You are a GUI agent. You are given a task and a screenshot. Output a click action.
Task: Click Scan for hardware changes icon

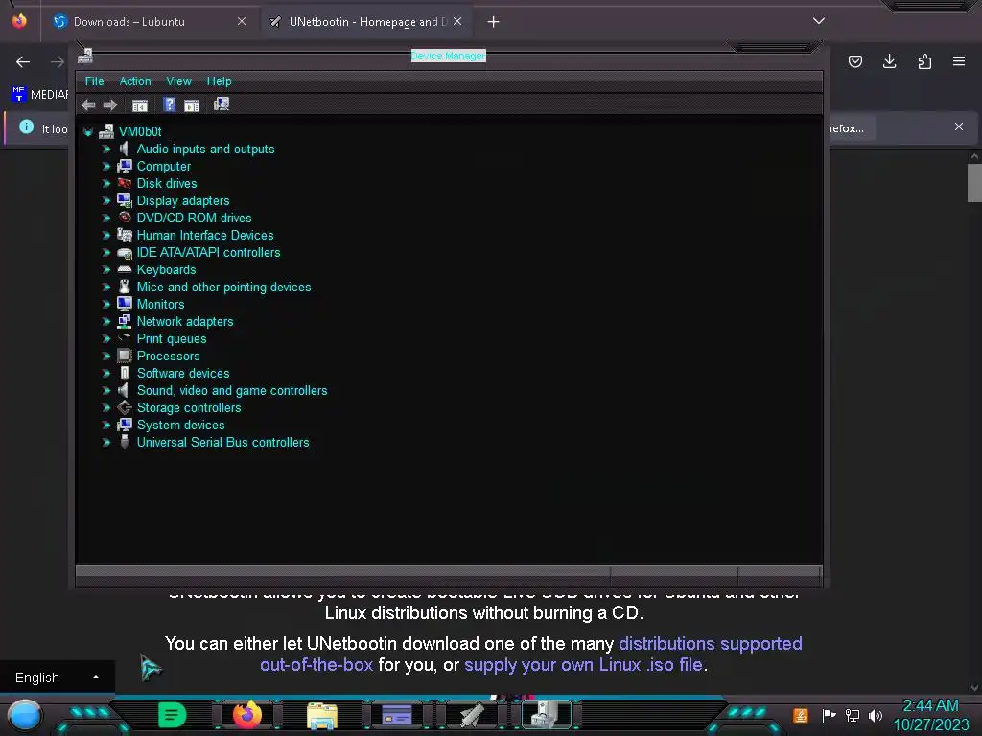tap(222, 103)
